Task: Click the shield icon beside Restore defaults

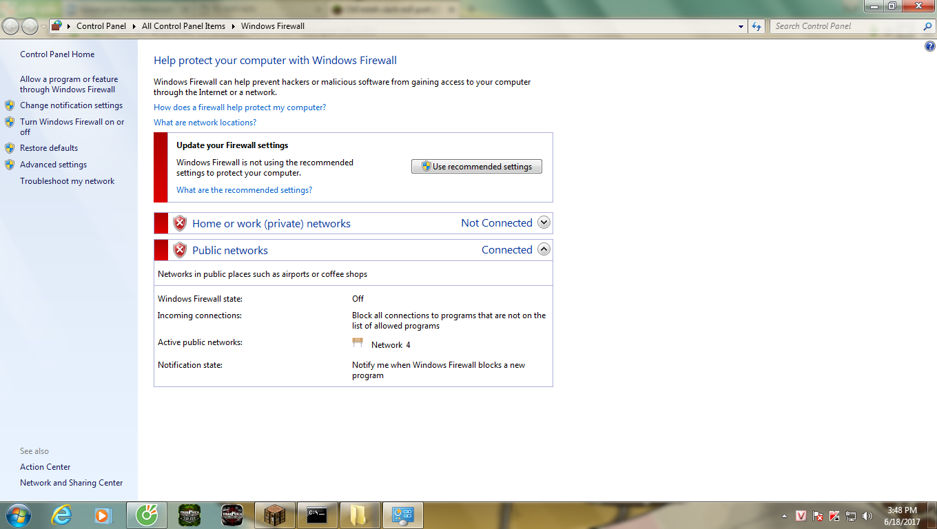Action: point(10,148)
